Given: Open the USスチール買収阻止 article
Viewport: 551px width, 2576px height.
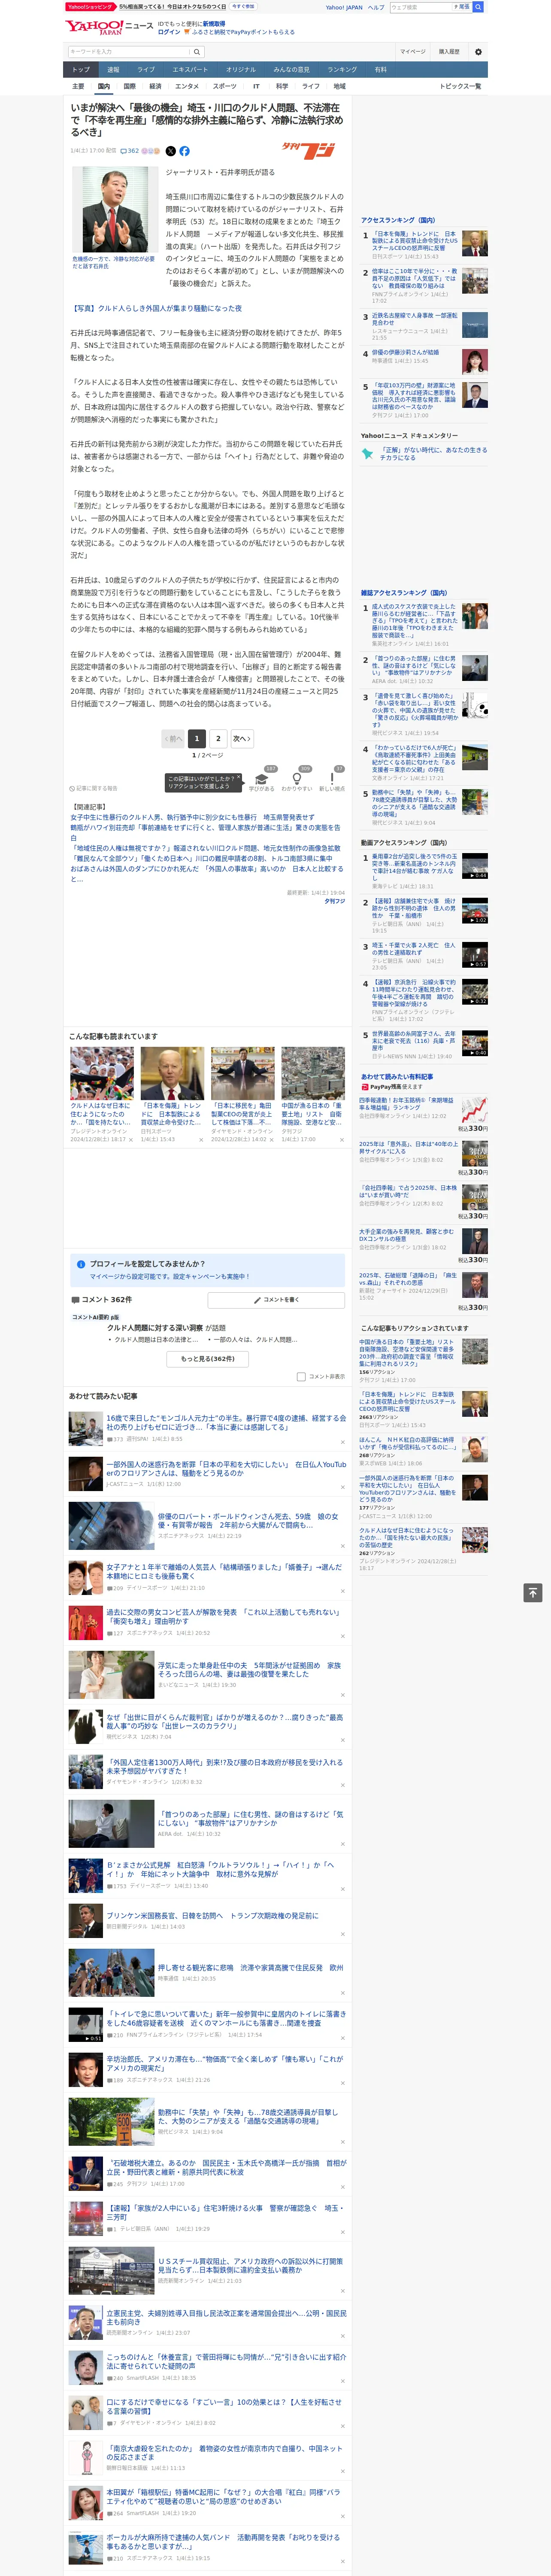Looking at the screenshot, I should pyautogui.click(x=251, y=2265).
